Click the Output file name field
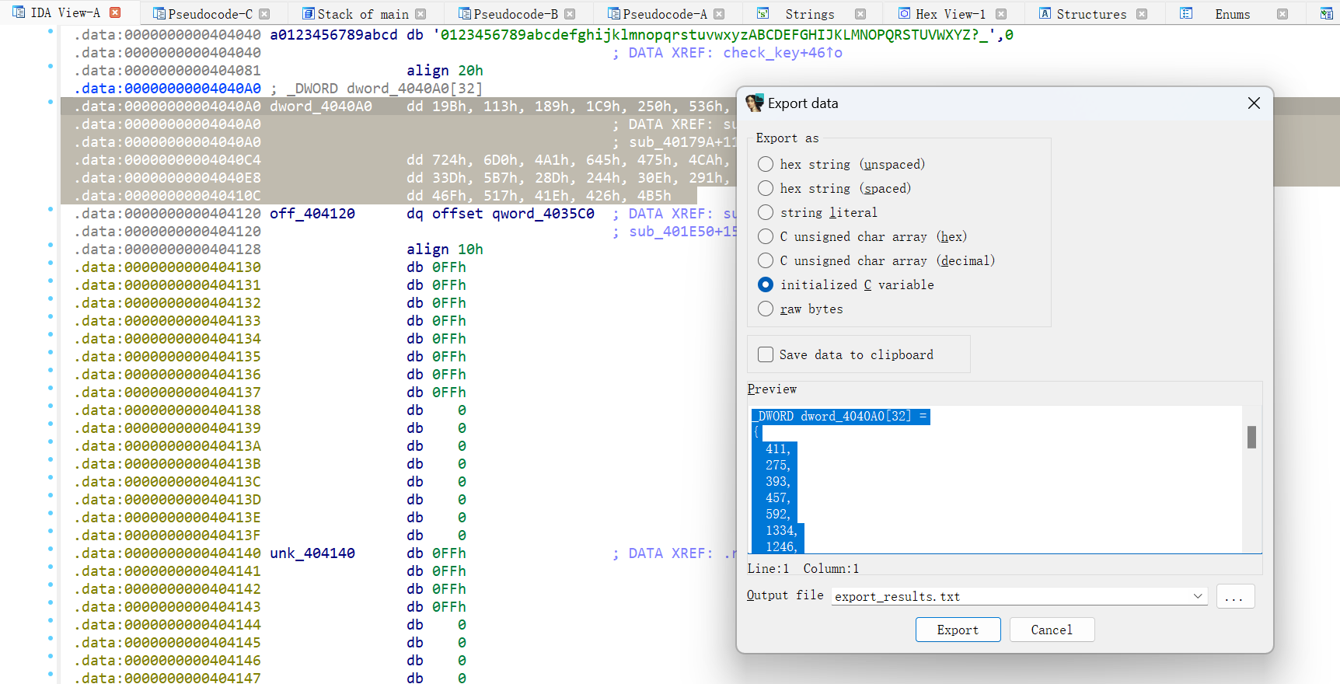The height and width of the screenshot is (684, 1340). 1009,596
